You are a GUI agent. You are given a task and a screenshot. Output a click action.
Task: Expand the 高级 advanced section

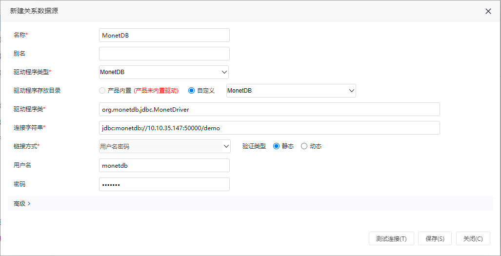(x=22, y=204)
